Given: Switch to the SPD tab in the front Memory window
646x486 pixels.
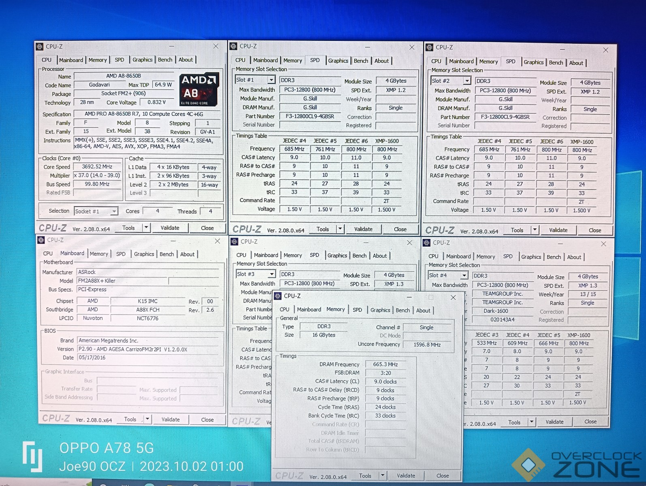Looking at the screenshot, I should [x=357, y=310].
